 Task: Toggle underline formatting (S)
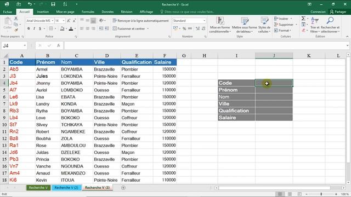coord(40,28)
